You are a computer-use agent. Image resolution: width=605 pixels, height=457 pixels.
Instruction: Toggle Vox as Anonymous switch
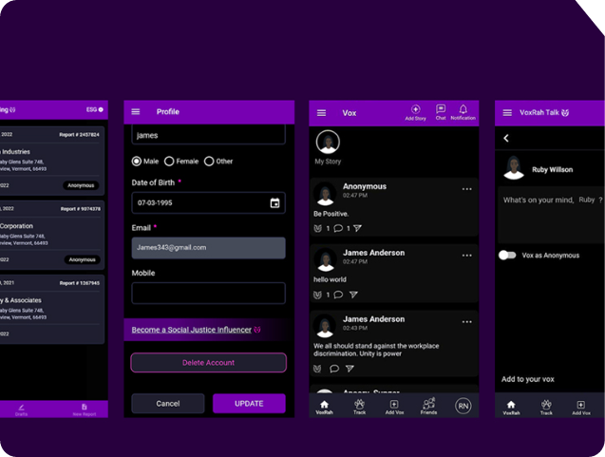[507, 256]
